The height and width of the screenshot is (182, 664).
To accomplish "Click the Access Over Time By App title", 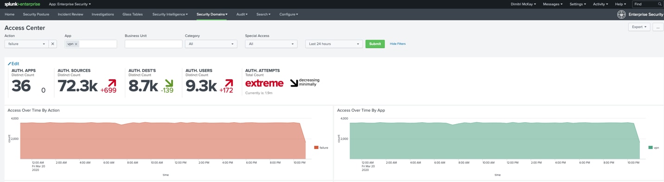I will (x=361, y=110).
